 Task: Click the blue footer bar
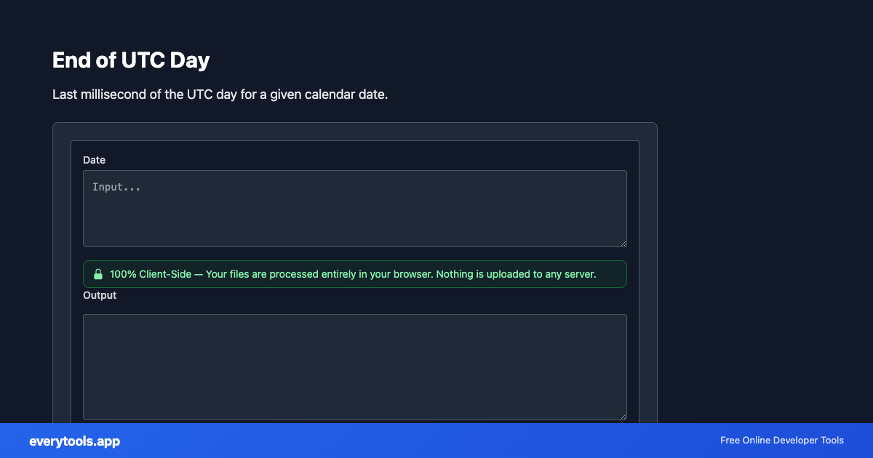436,441
